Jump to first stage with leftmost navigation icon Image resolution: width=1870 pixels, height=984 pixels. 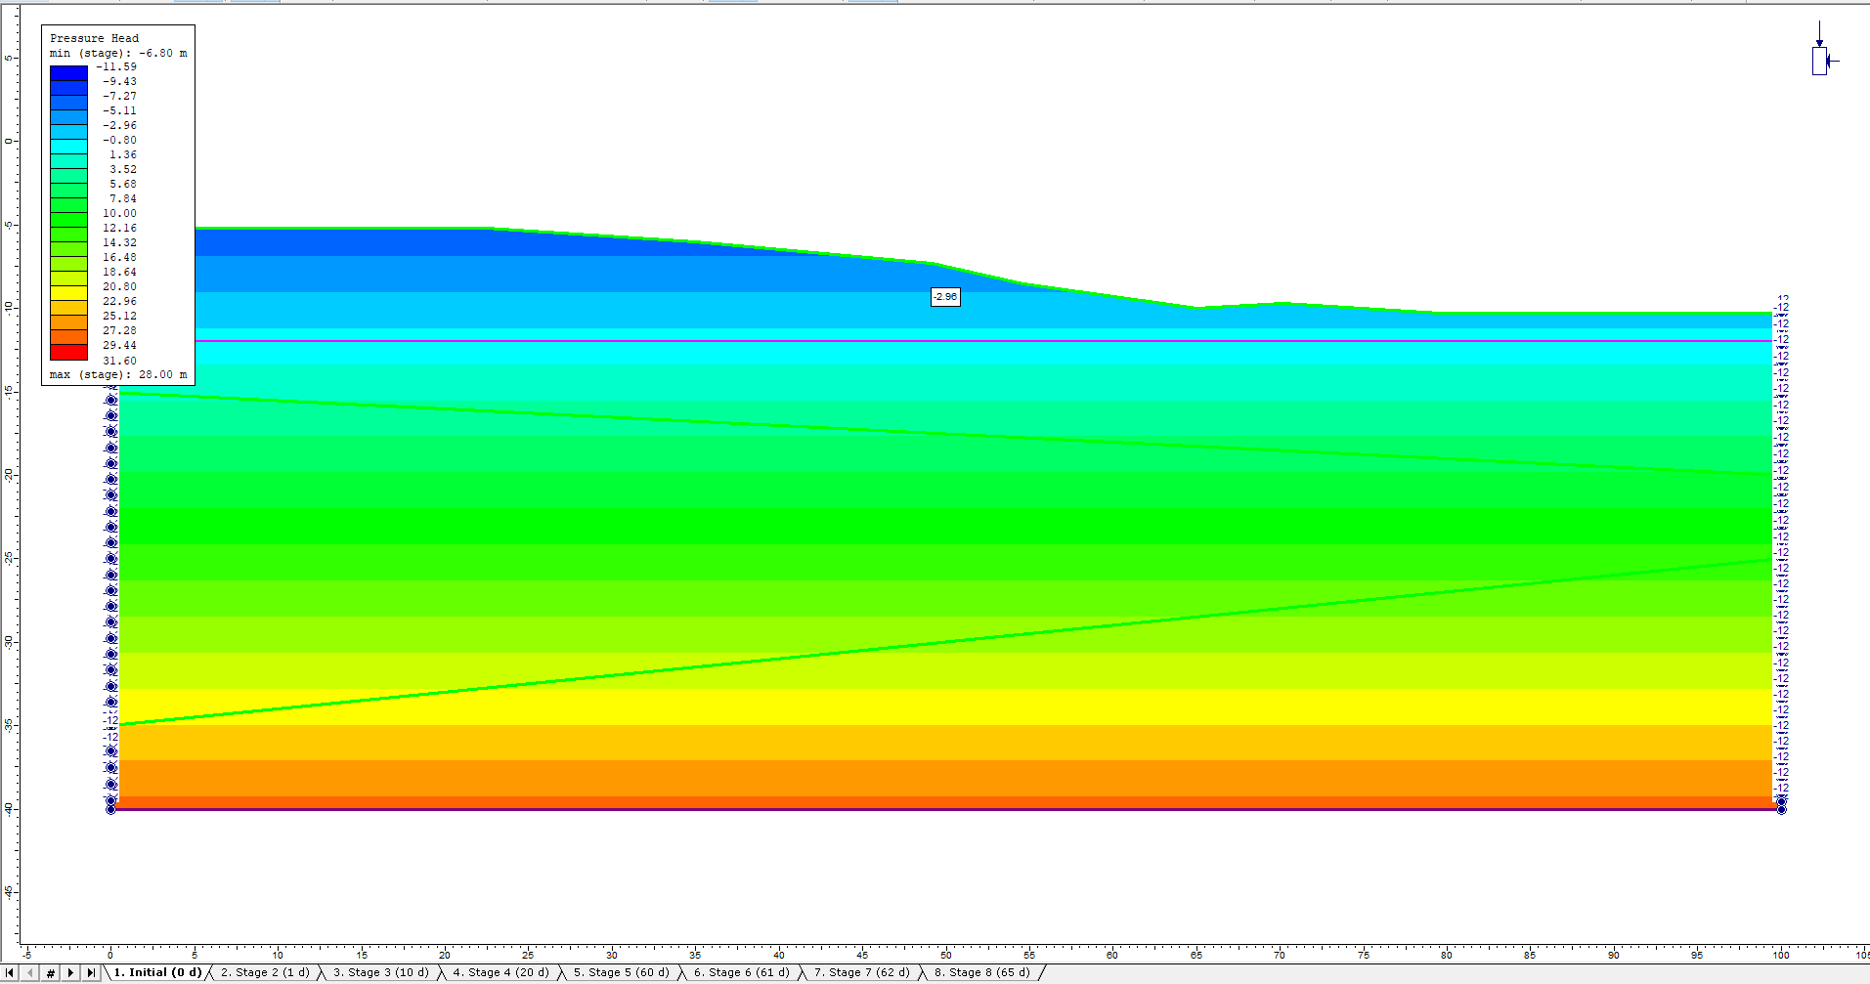[x=11, y=972]
